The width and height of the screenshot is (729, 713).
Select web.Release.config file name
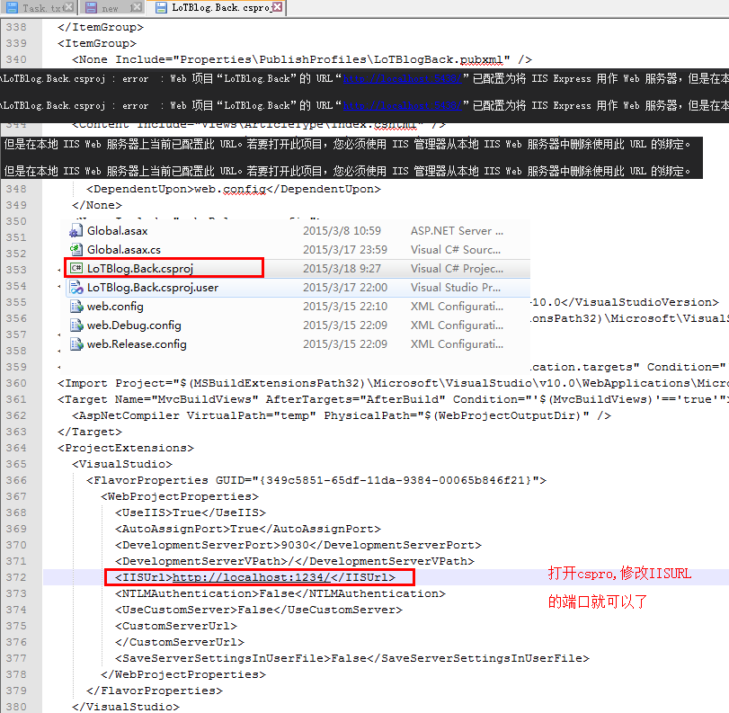[x=137, y=344]
